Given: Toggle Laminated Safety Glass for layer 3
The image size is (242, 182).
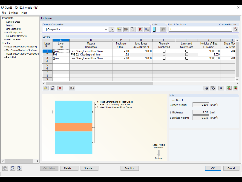Looking at the screenshot, I should [x=187, y=58].
